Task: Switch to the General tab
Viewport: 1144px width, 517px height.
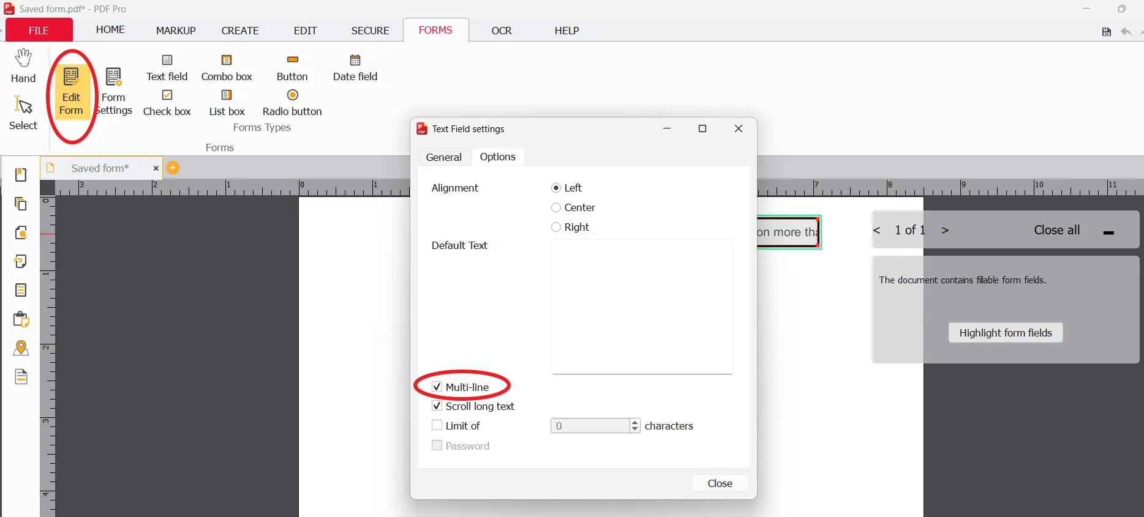Action: point(444,157)
